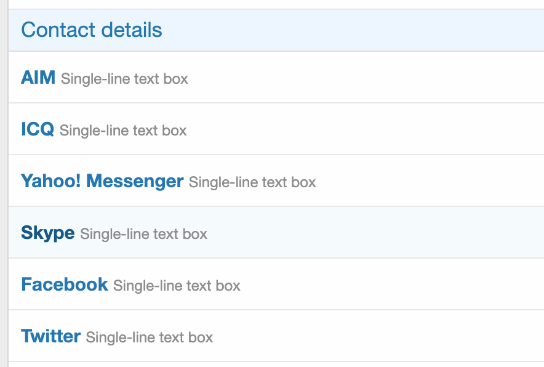
Task: Open the ICQ profile field
Action: tap(38, 129)
